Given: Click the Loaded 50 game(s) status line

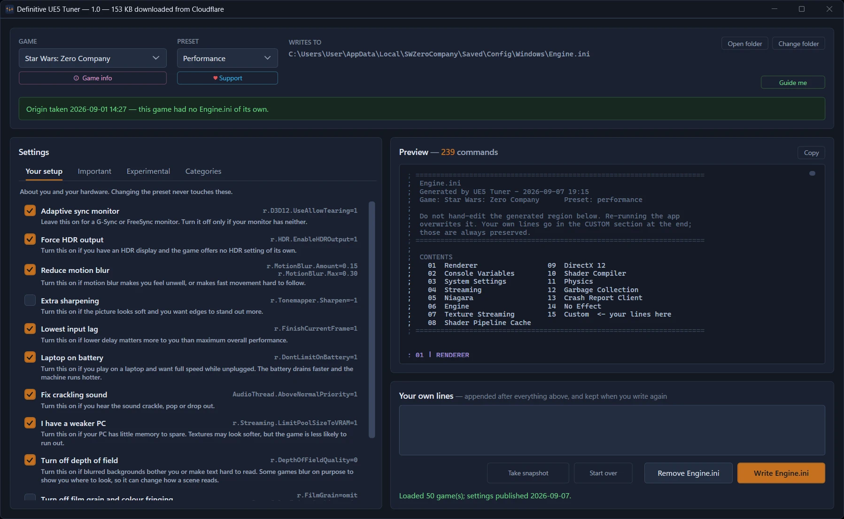Looking at the screenshot, I should tap(485, 496).
